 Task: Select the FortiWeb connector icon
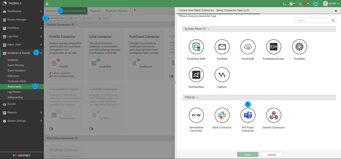click(x=299, y=47)
